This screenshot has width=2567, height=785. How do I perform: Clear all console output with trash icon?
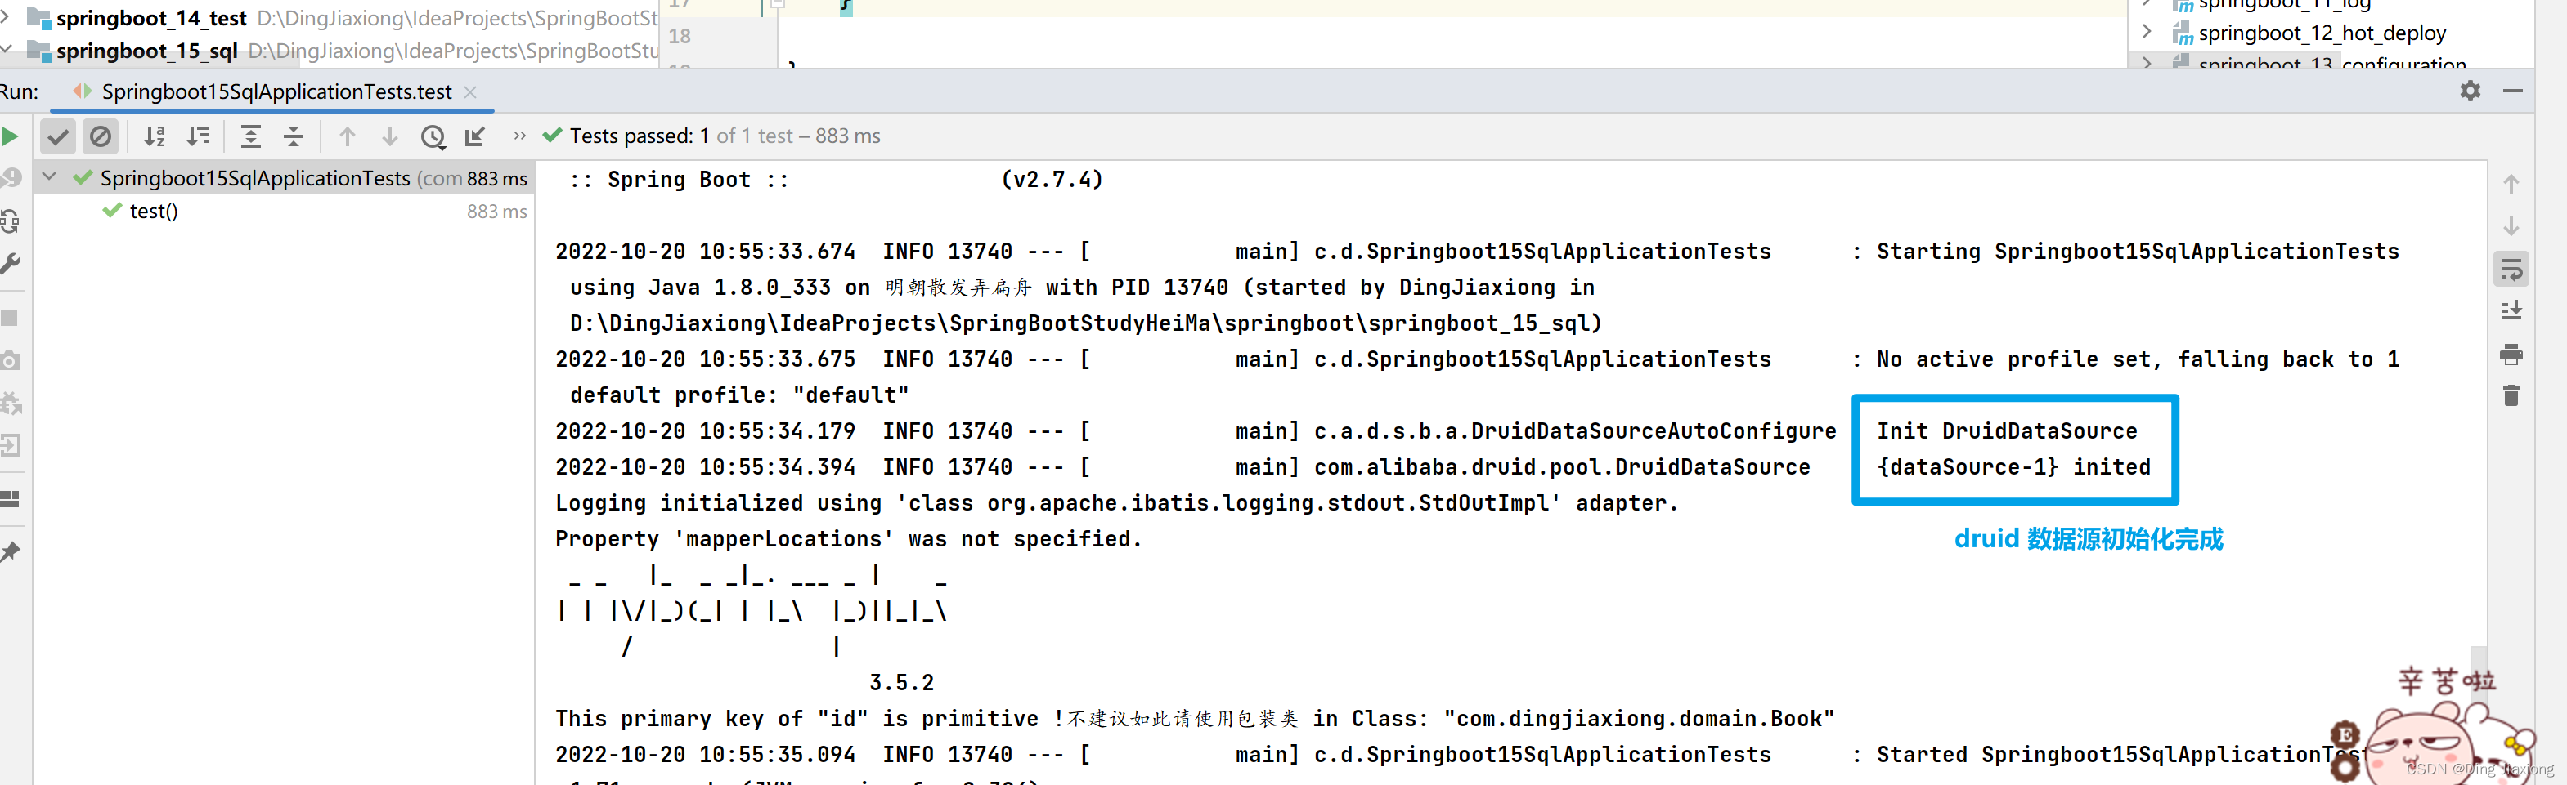(2511, 396)
